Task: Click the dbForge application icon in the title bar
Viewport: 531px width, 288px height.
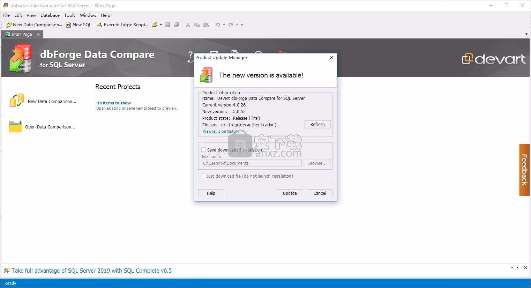Action: point(6,5)
